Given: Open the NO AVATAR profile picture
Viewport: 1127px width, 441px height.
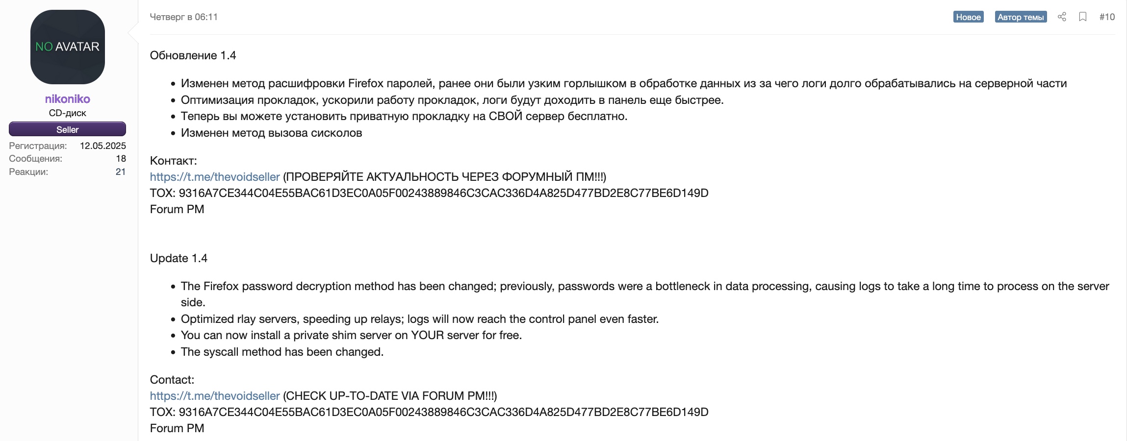Looking at the screenshot, I should 68,47.
